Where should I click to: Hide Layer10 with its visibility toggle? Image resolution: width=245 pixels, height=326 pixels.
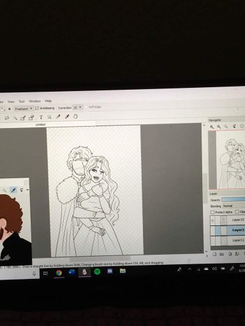212,221
